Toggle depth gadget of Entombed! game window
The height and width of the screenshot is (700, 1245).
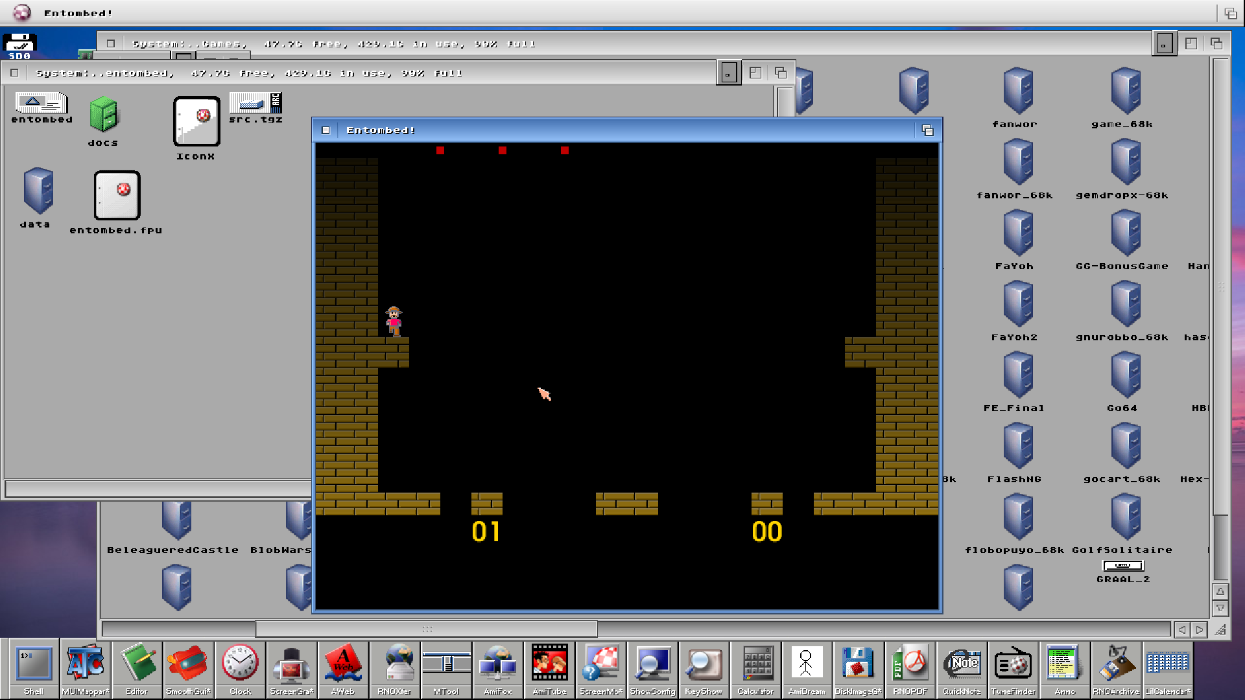[x=927, y=130]
